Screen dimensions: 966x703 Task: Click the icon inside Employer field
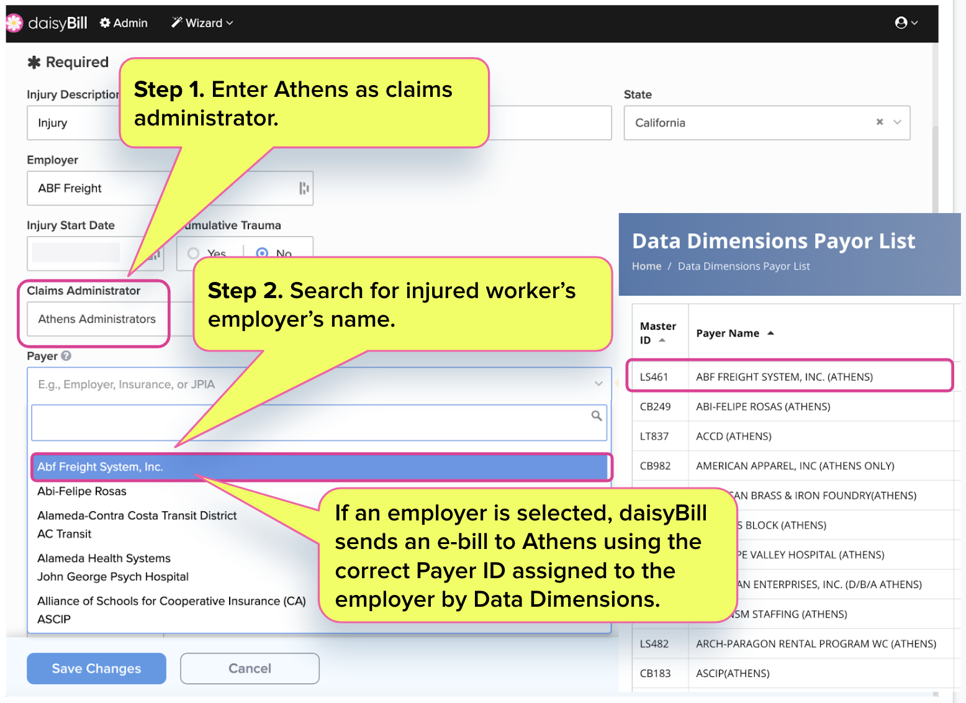pyautogui.click(x=304, y=188)
